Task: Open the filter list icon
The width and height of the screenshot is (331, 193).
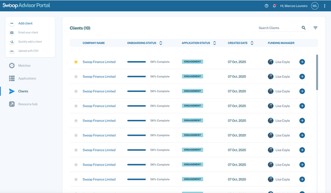Action: click(315, 28)
